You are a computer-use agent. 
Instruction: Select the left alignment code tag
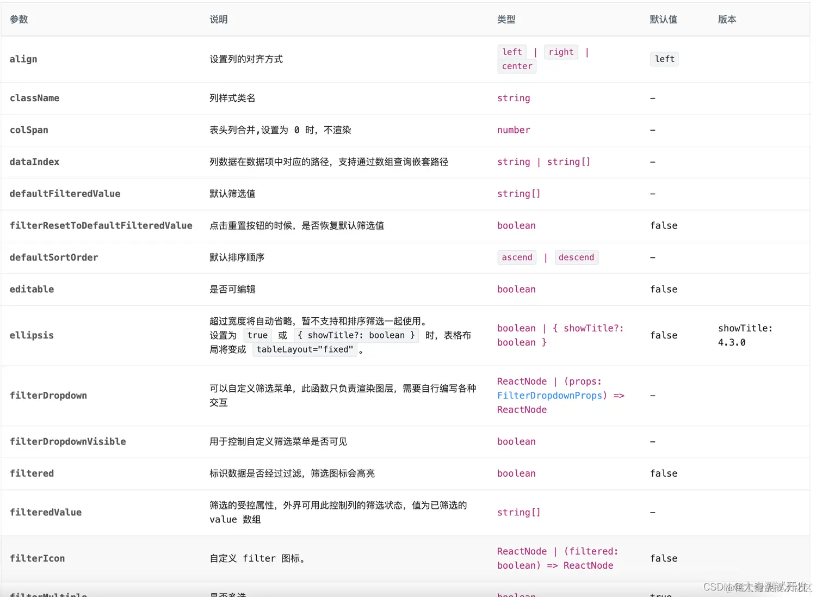click(511, 52)
